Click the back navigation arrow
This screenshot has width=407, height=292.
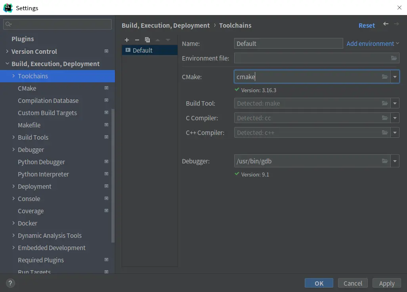tap(386, 25)
